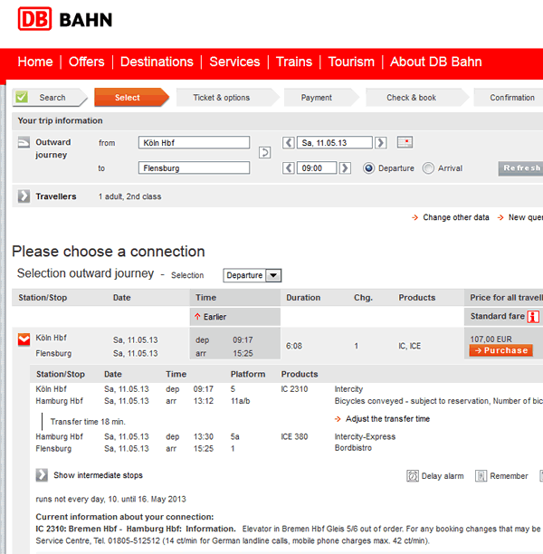Open the Destinations menu
This screenshot has height=554, width=543.
point(157,62)
